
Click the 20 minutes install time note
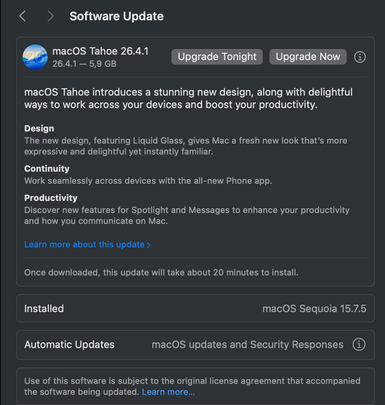pyautogui.click(x=161, y=273)
